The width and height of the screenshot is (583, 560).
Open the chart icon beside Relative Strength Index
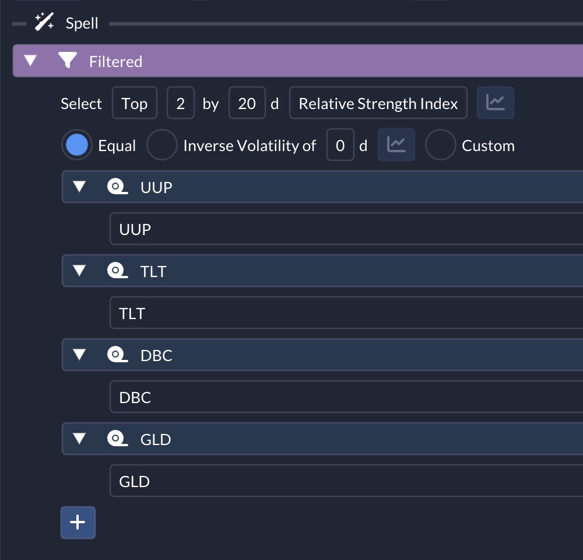(x=495, y=103)
